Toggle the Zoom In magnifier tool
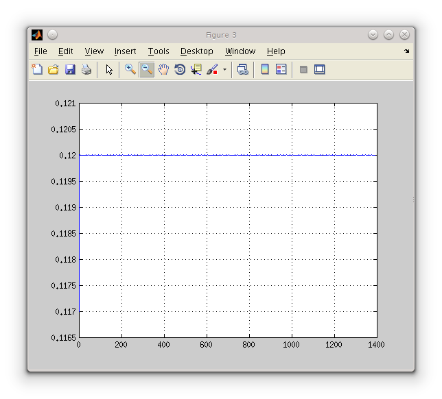This screenshot has width=442, height=399. click(130, 69)
